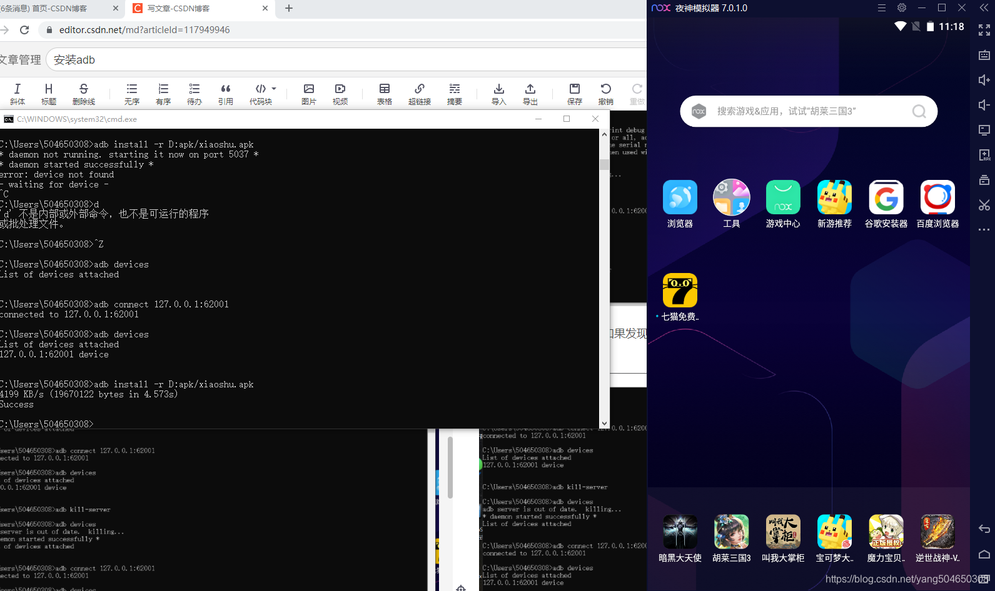Apply strikethrough with 删除线
This screenshot has width=995, height=591.
coord(84,94)
